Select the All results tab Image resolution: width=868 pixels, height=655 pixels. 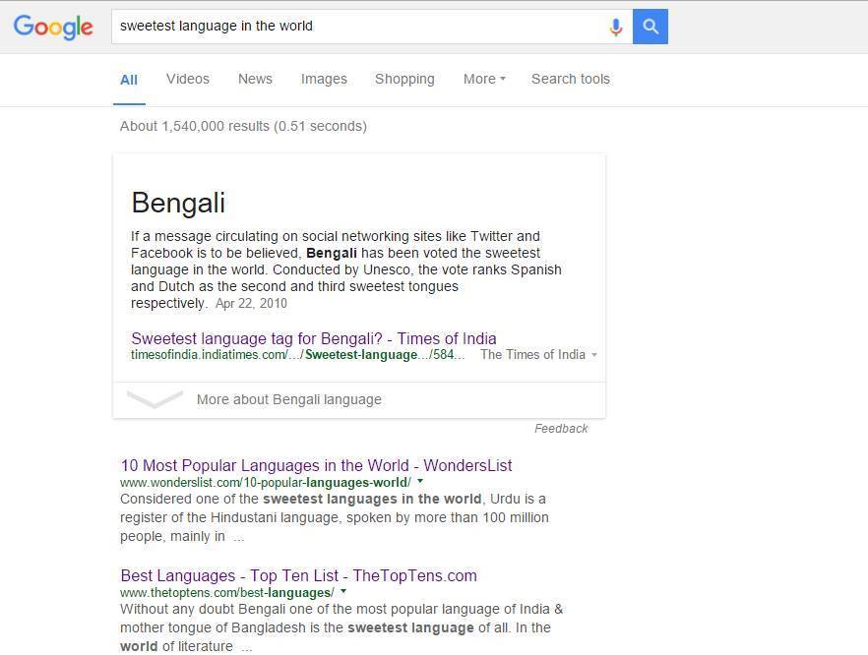(x=129, y=80)
